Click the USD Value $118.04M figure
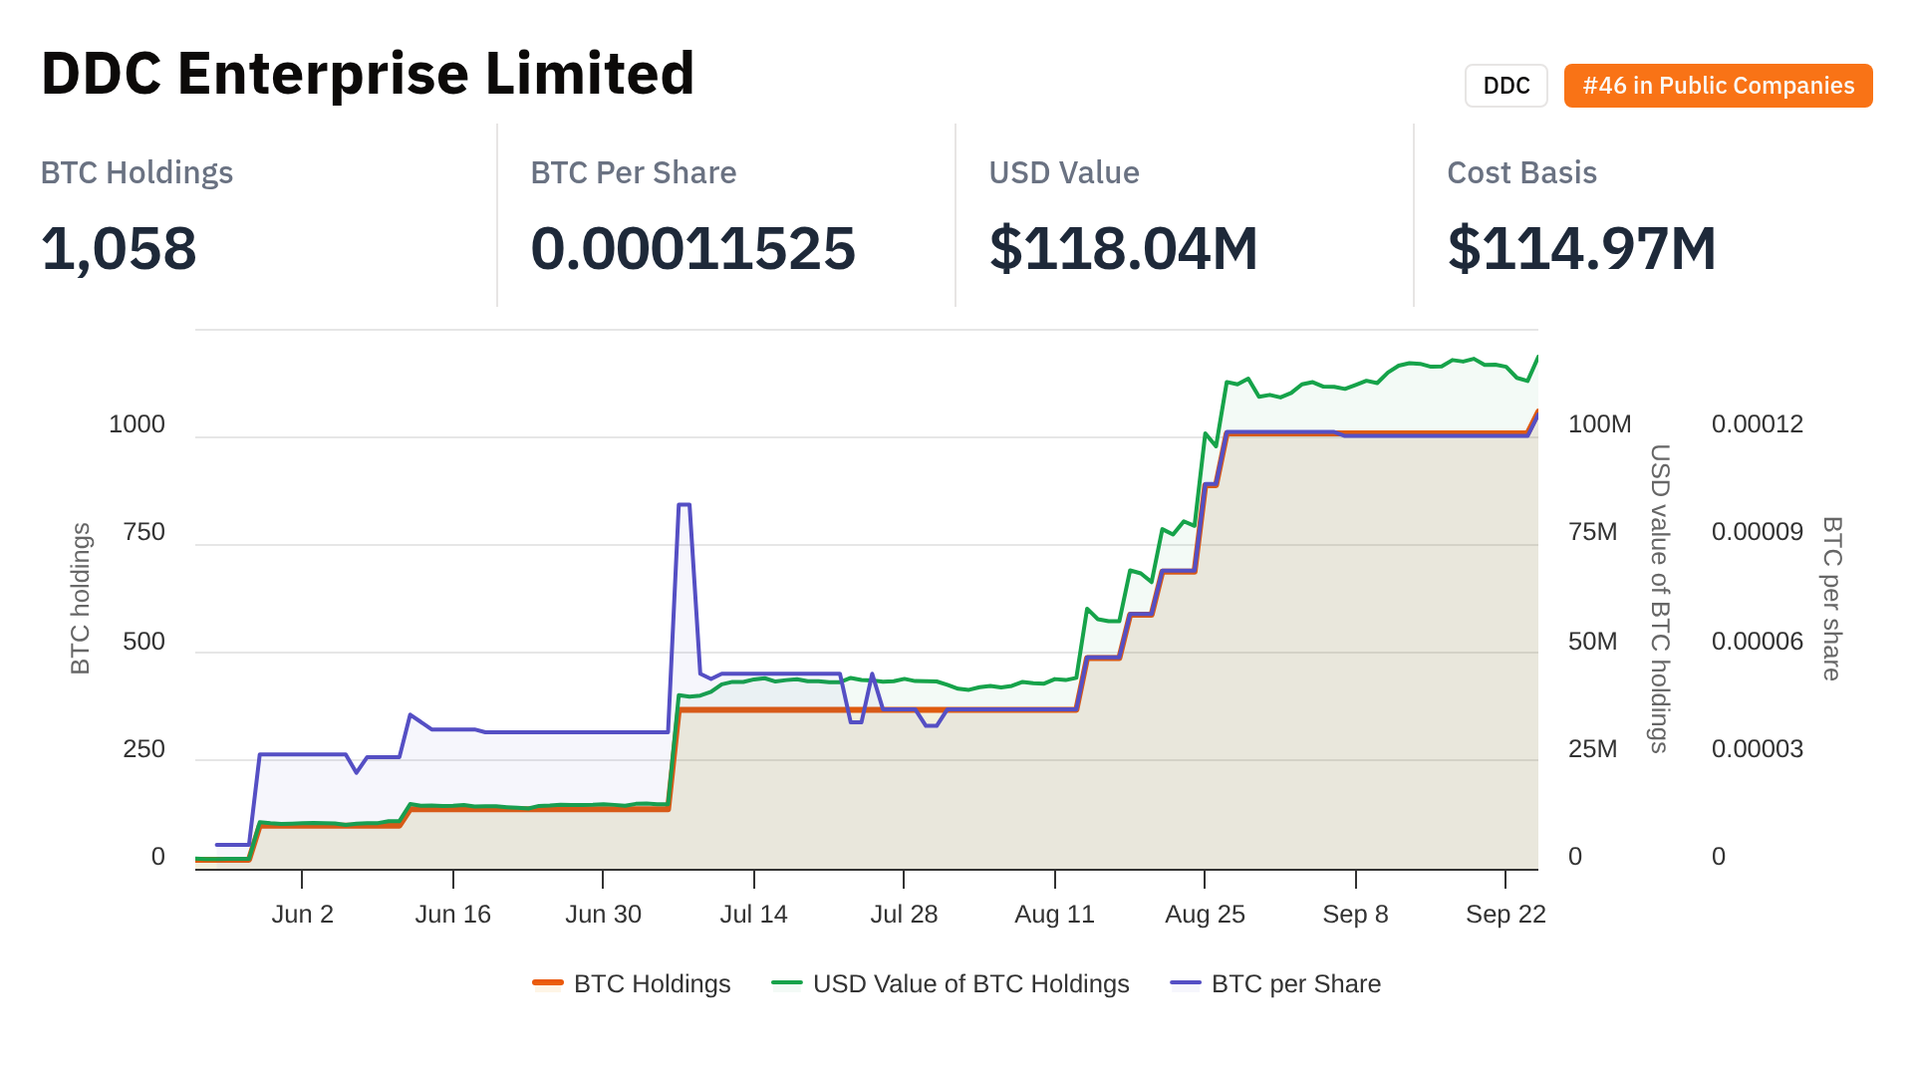The height and width of the screenshot is (1076, 1913). (x=1123, y=249)
